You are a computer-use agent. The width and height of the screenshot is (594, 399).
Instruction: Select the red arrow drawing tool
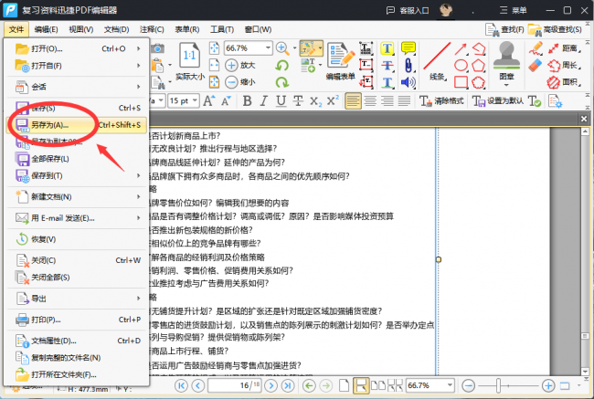(461, 48)
